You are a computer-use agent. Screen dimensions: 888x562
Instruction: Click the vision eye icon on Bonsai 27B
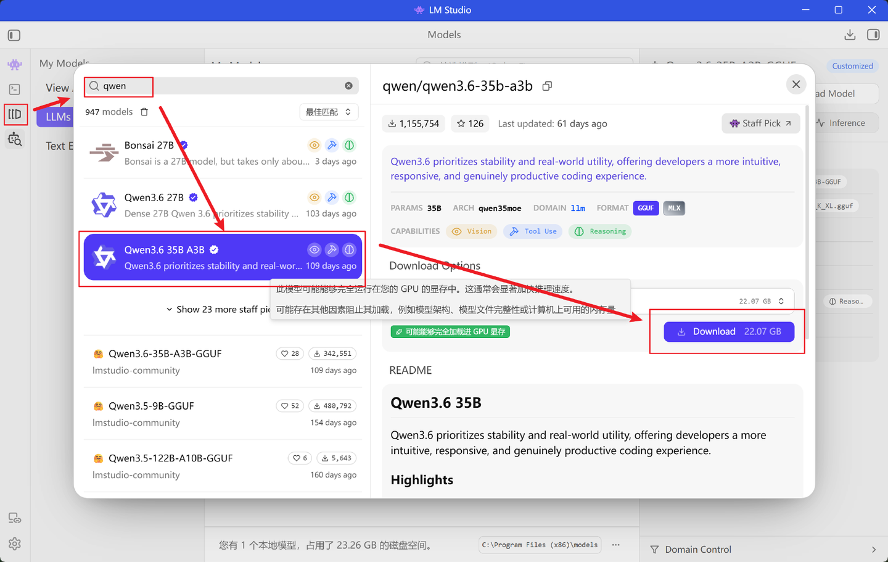[314, 145]
